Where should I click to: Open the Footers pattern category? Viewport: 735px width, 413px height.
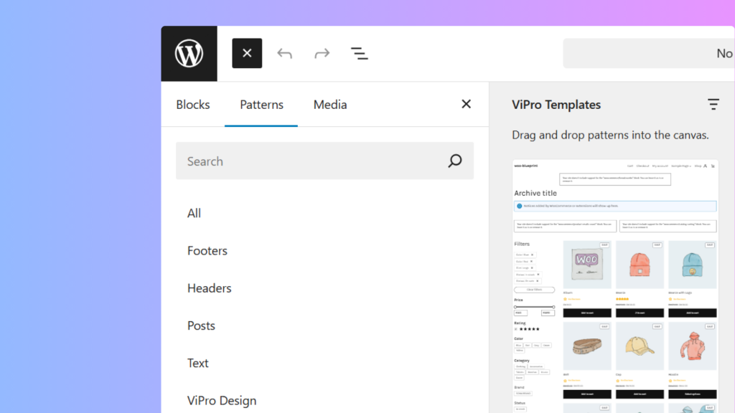click(x=207, y=251)
